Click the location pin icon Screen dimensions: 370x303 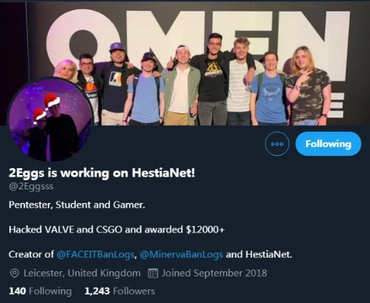(x=14, y=273)
